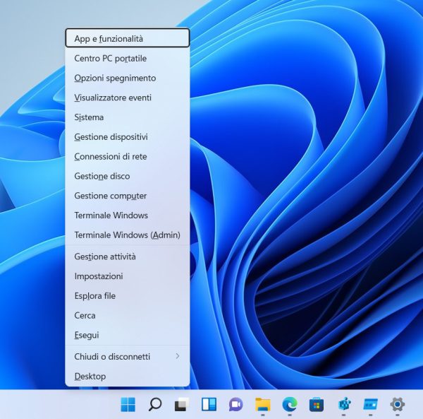The height and width of the screenshot is (419, 423).
Task: Expand Chiudi o disconnetti submenu
Action: pos(128,357)
